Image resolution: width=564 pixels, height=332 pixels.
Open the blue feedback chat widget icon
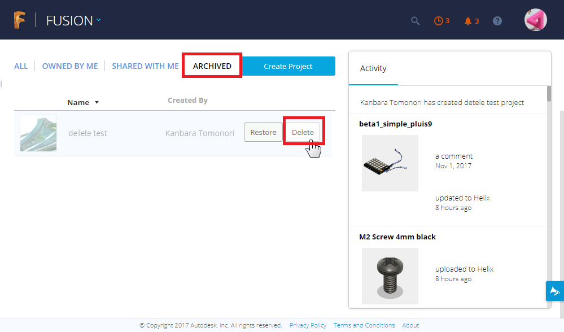(554, 291)
